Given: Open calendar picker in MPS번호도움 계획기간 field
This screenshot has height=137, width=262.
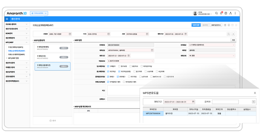Looking at the screenshot, I should coord(193,102).
